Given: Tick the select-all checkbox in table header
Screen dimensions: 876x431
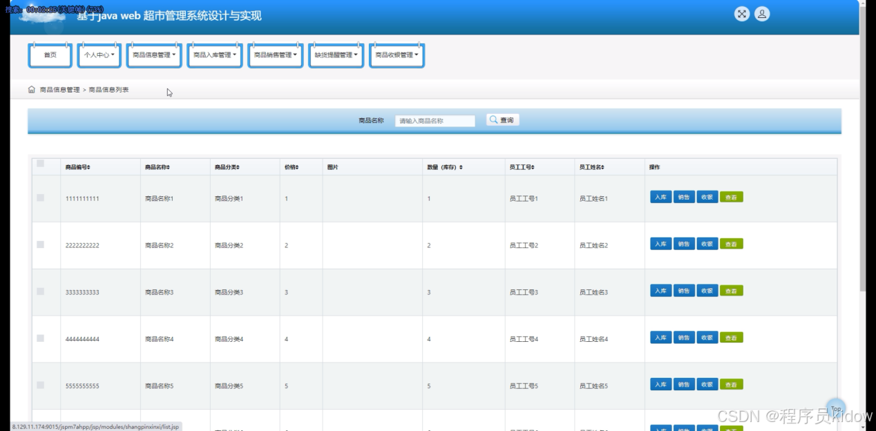Looking at the screenshot, I should pyautogui.click(x=40, y=164).
